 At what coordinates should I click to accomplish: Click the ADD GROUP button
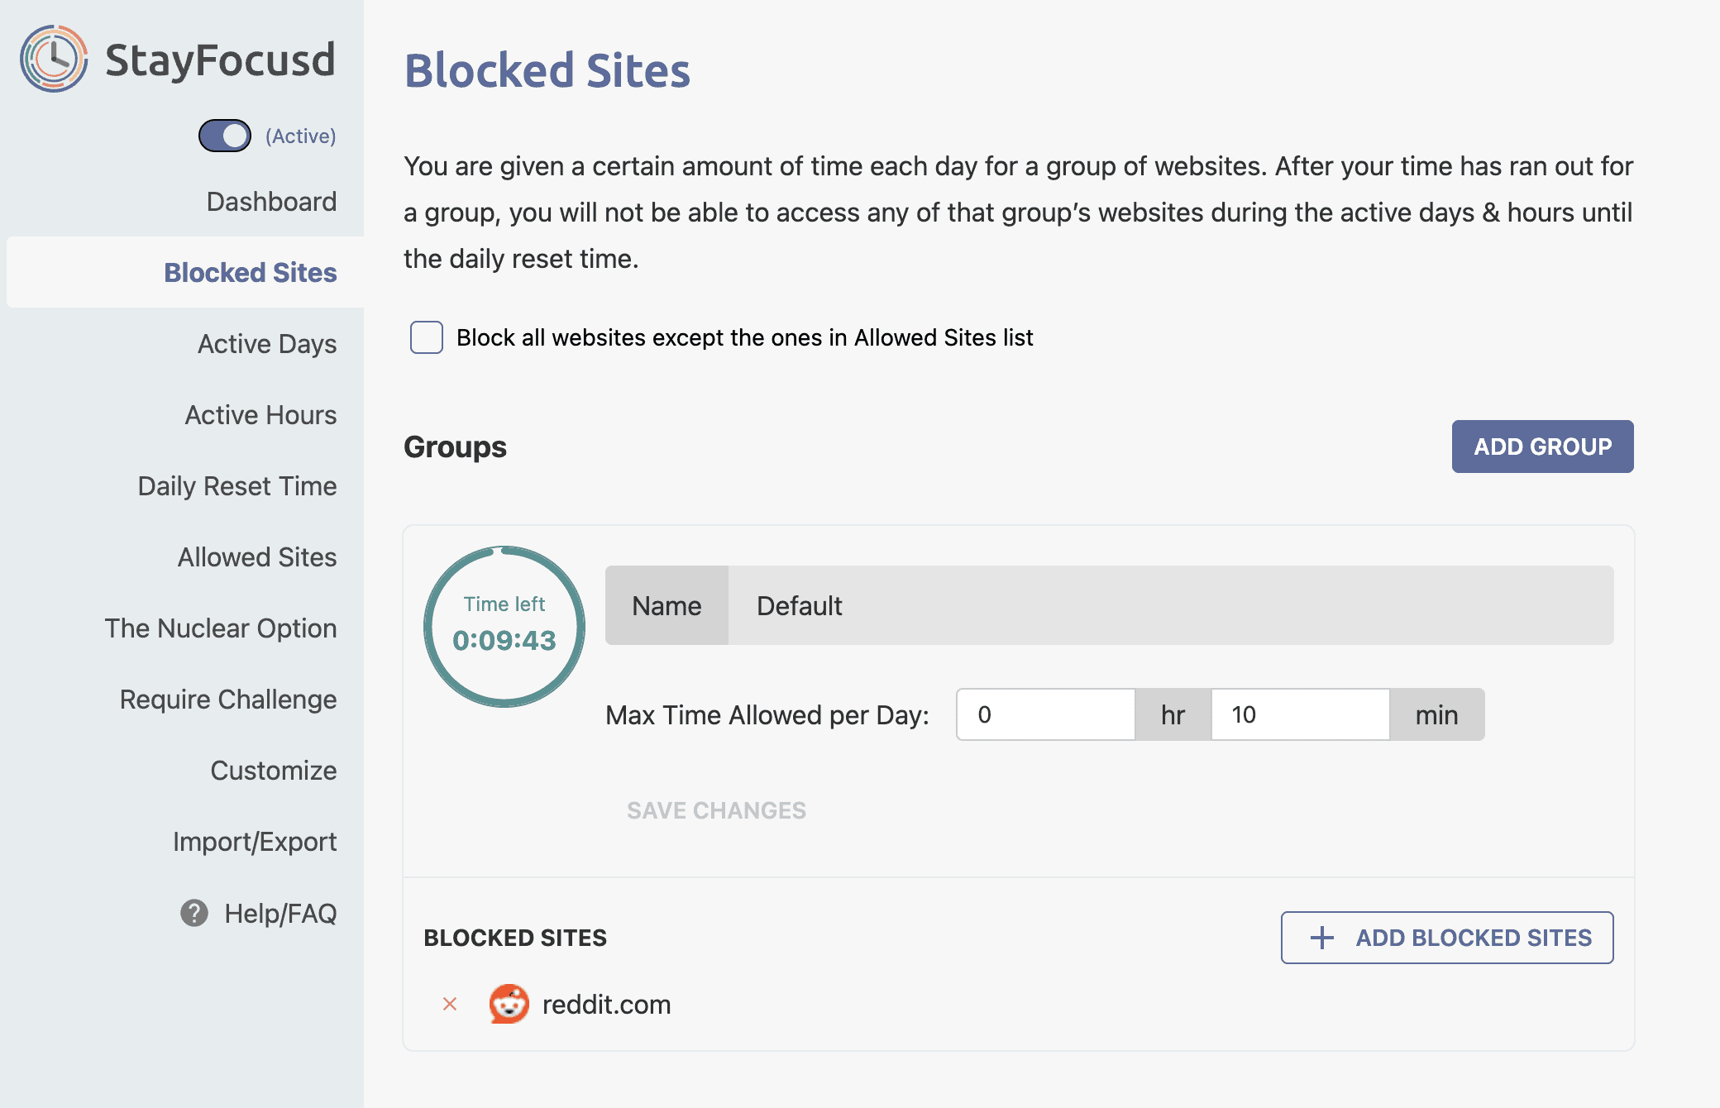[1542, 447]
